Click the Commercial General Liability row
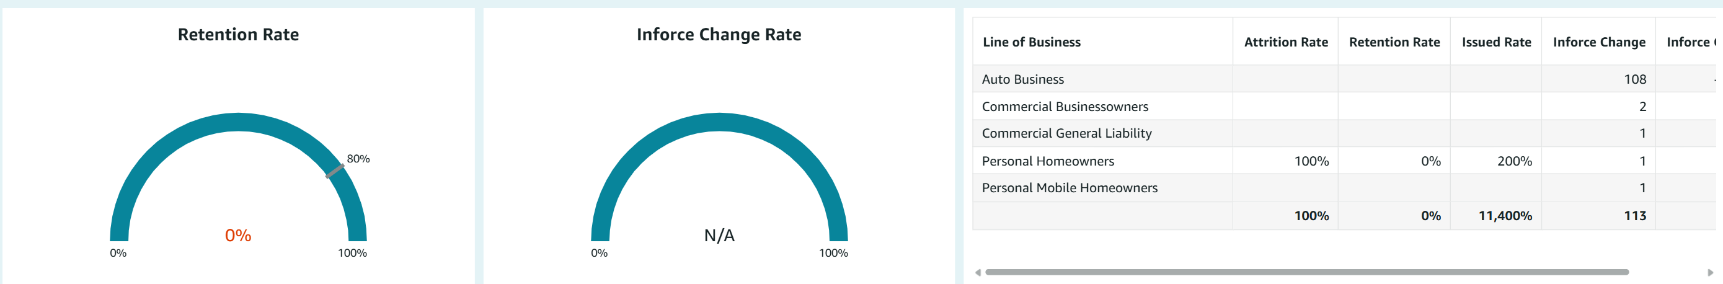The height and width of the screenshot is (284, 1723). click(1066, 134)
